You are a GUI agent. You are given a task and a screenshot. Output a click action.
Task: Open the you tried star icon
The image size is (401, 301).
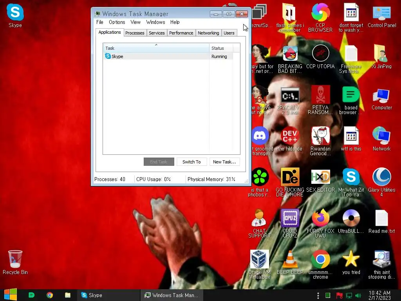pyautogui.click(x=351, y=263)
